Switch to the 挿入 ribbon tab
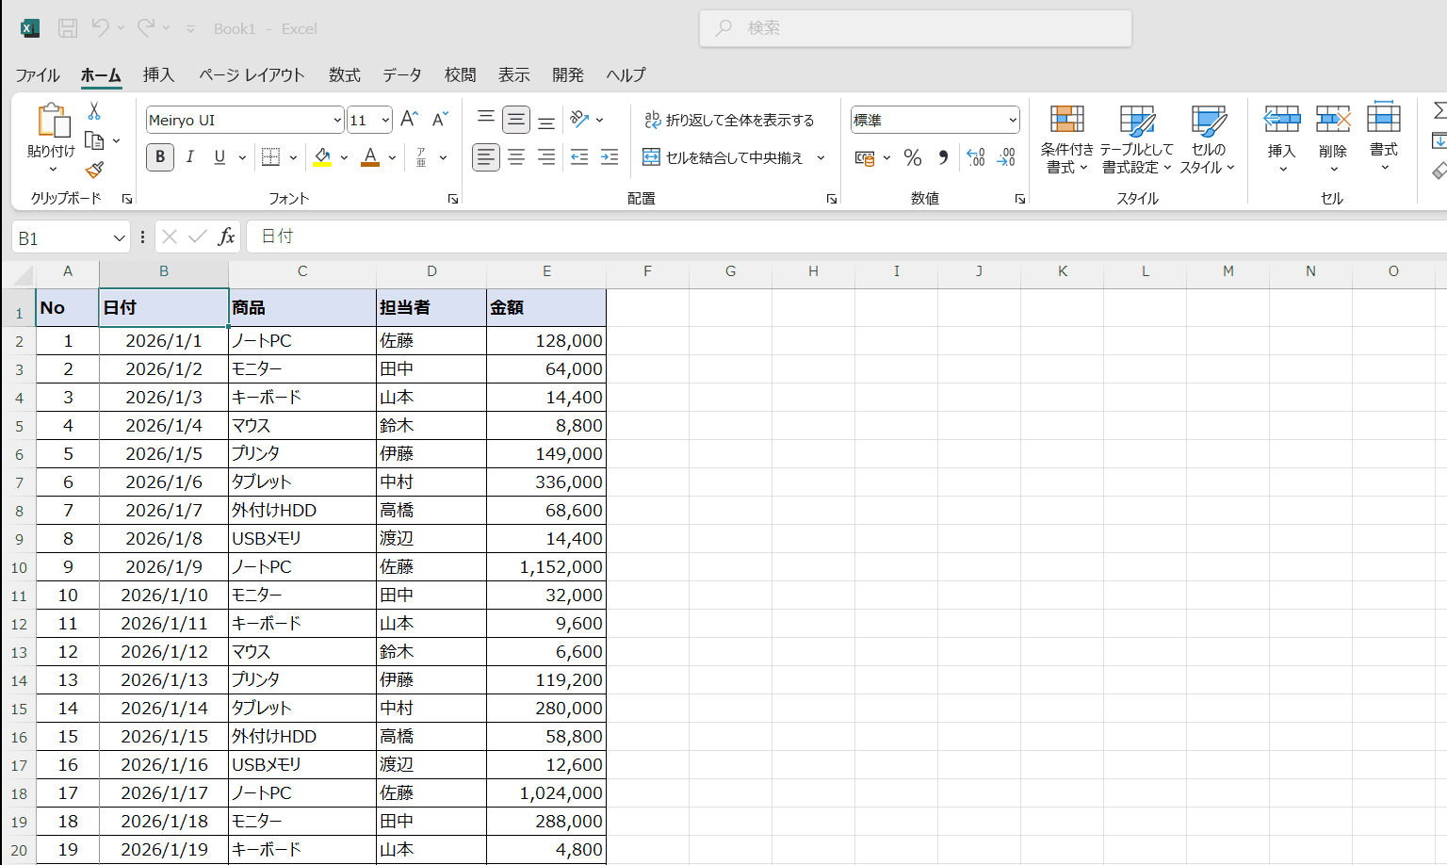The image size is (1447, 865). (x=158, y=74)
